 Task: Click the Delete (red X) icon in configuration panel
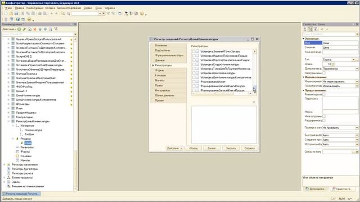35,29
